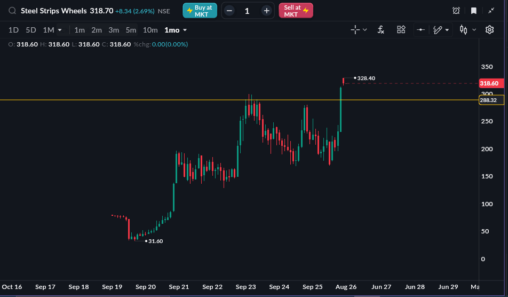Click the NSE exchange label
This screenshot has width=508, height=297.
(x=164, y=11)
